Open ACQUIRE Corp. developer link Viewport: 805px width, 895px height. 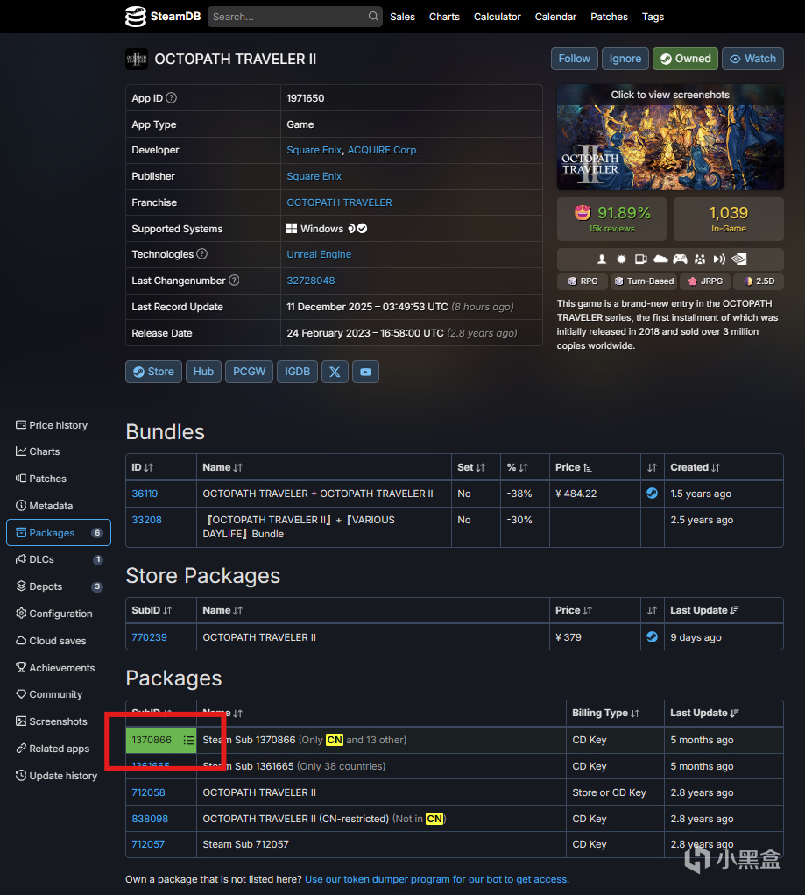click(x=383, y=150)
